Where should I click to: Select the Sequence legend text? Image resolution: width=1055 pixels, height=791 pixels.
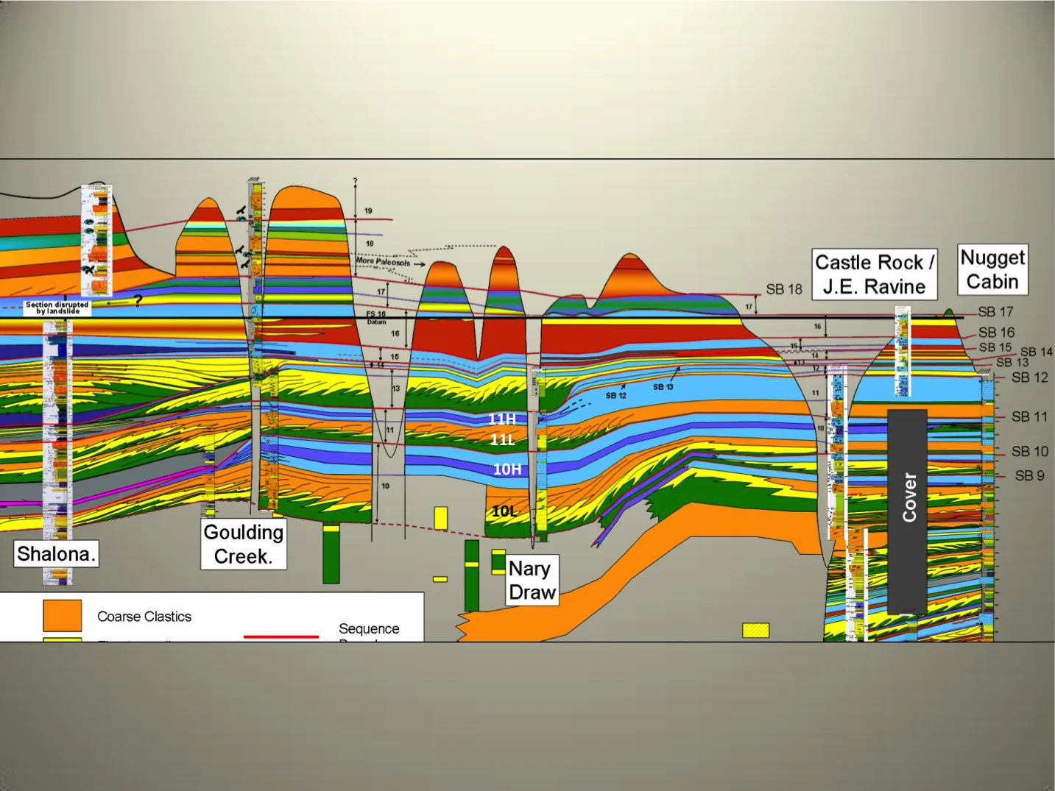[369, 628]
